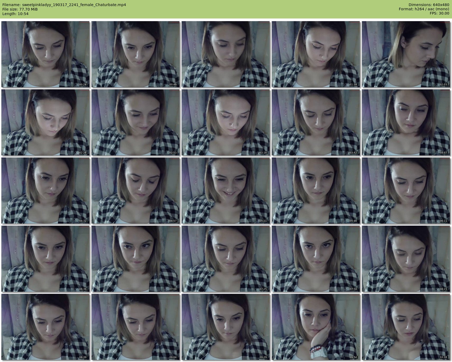452x362 pixels.
Task: Click the Dimensions 640x480 label
Action: 428,5
